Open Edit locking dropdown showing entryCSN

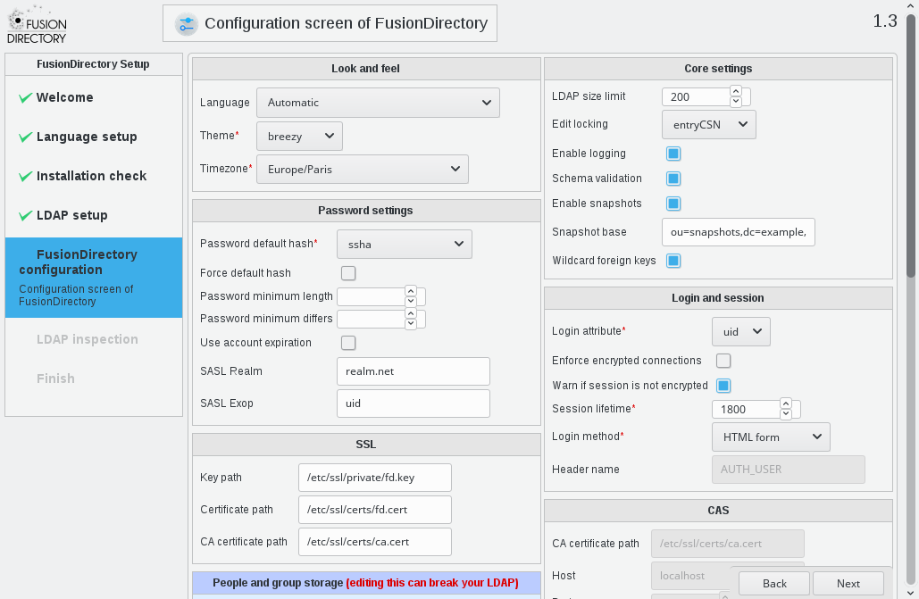tap(709, 125)
